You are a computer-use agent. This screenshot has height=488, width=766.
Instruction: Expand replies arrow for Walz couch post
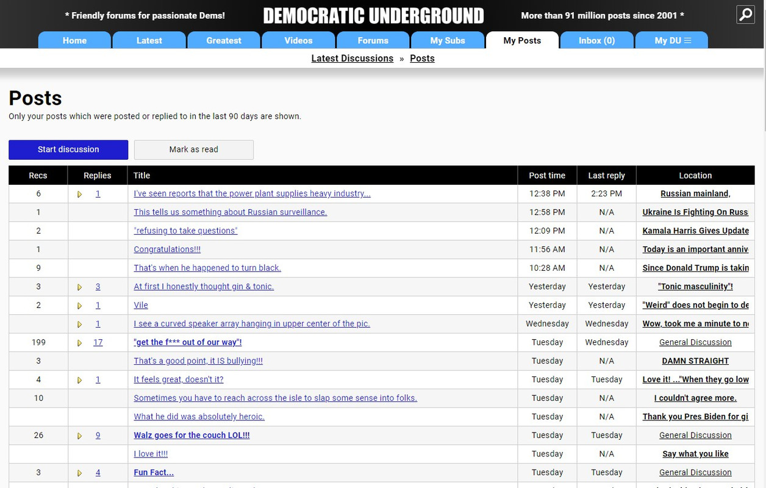coord(79,436)
